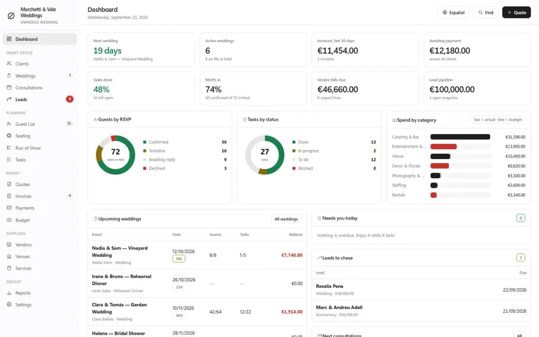This screenshot has height=337, width=539.
Task: Navigate to Guest List page
Action: (x=39, y=124)
